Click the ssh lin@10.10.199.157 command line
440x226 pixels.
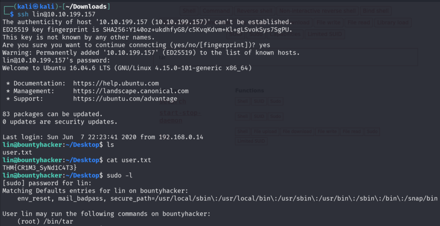pyautogui.click(x=56, y=14)
